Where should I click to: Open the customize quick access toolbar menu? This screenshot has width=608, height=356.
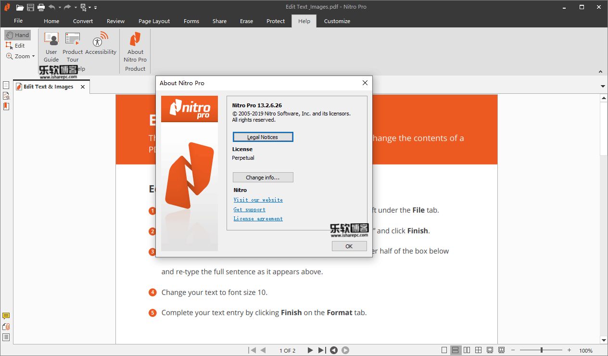point(95,8)
